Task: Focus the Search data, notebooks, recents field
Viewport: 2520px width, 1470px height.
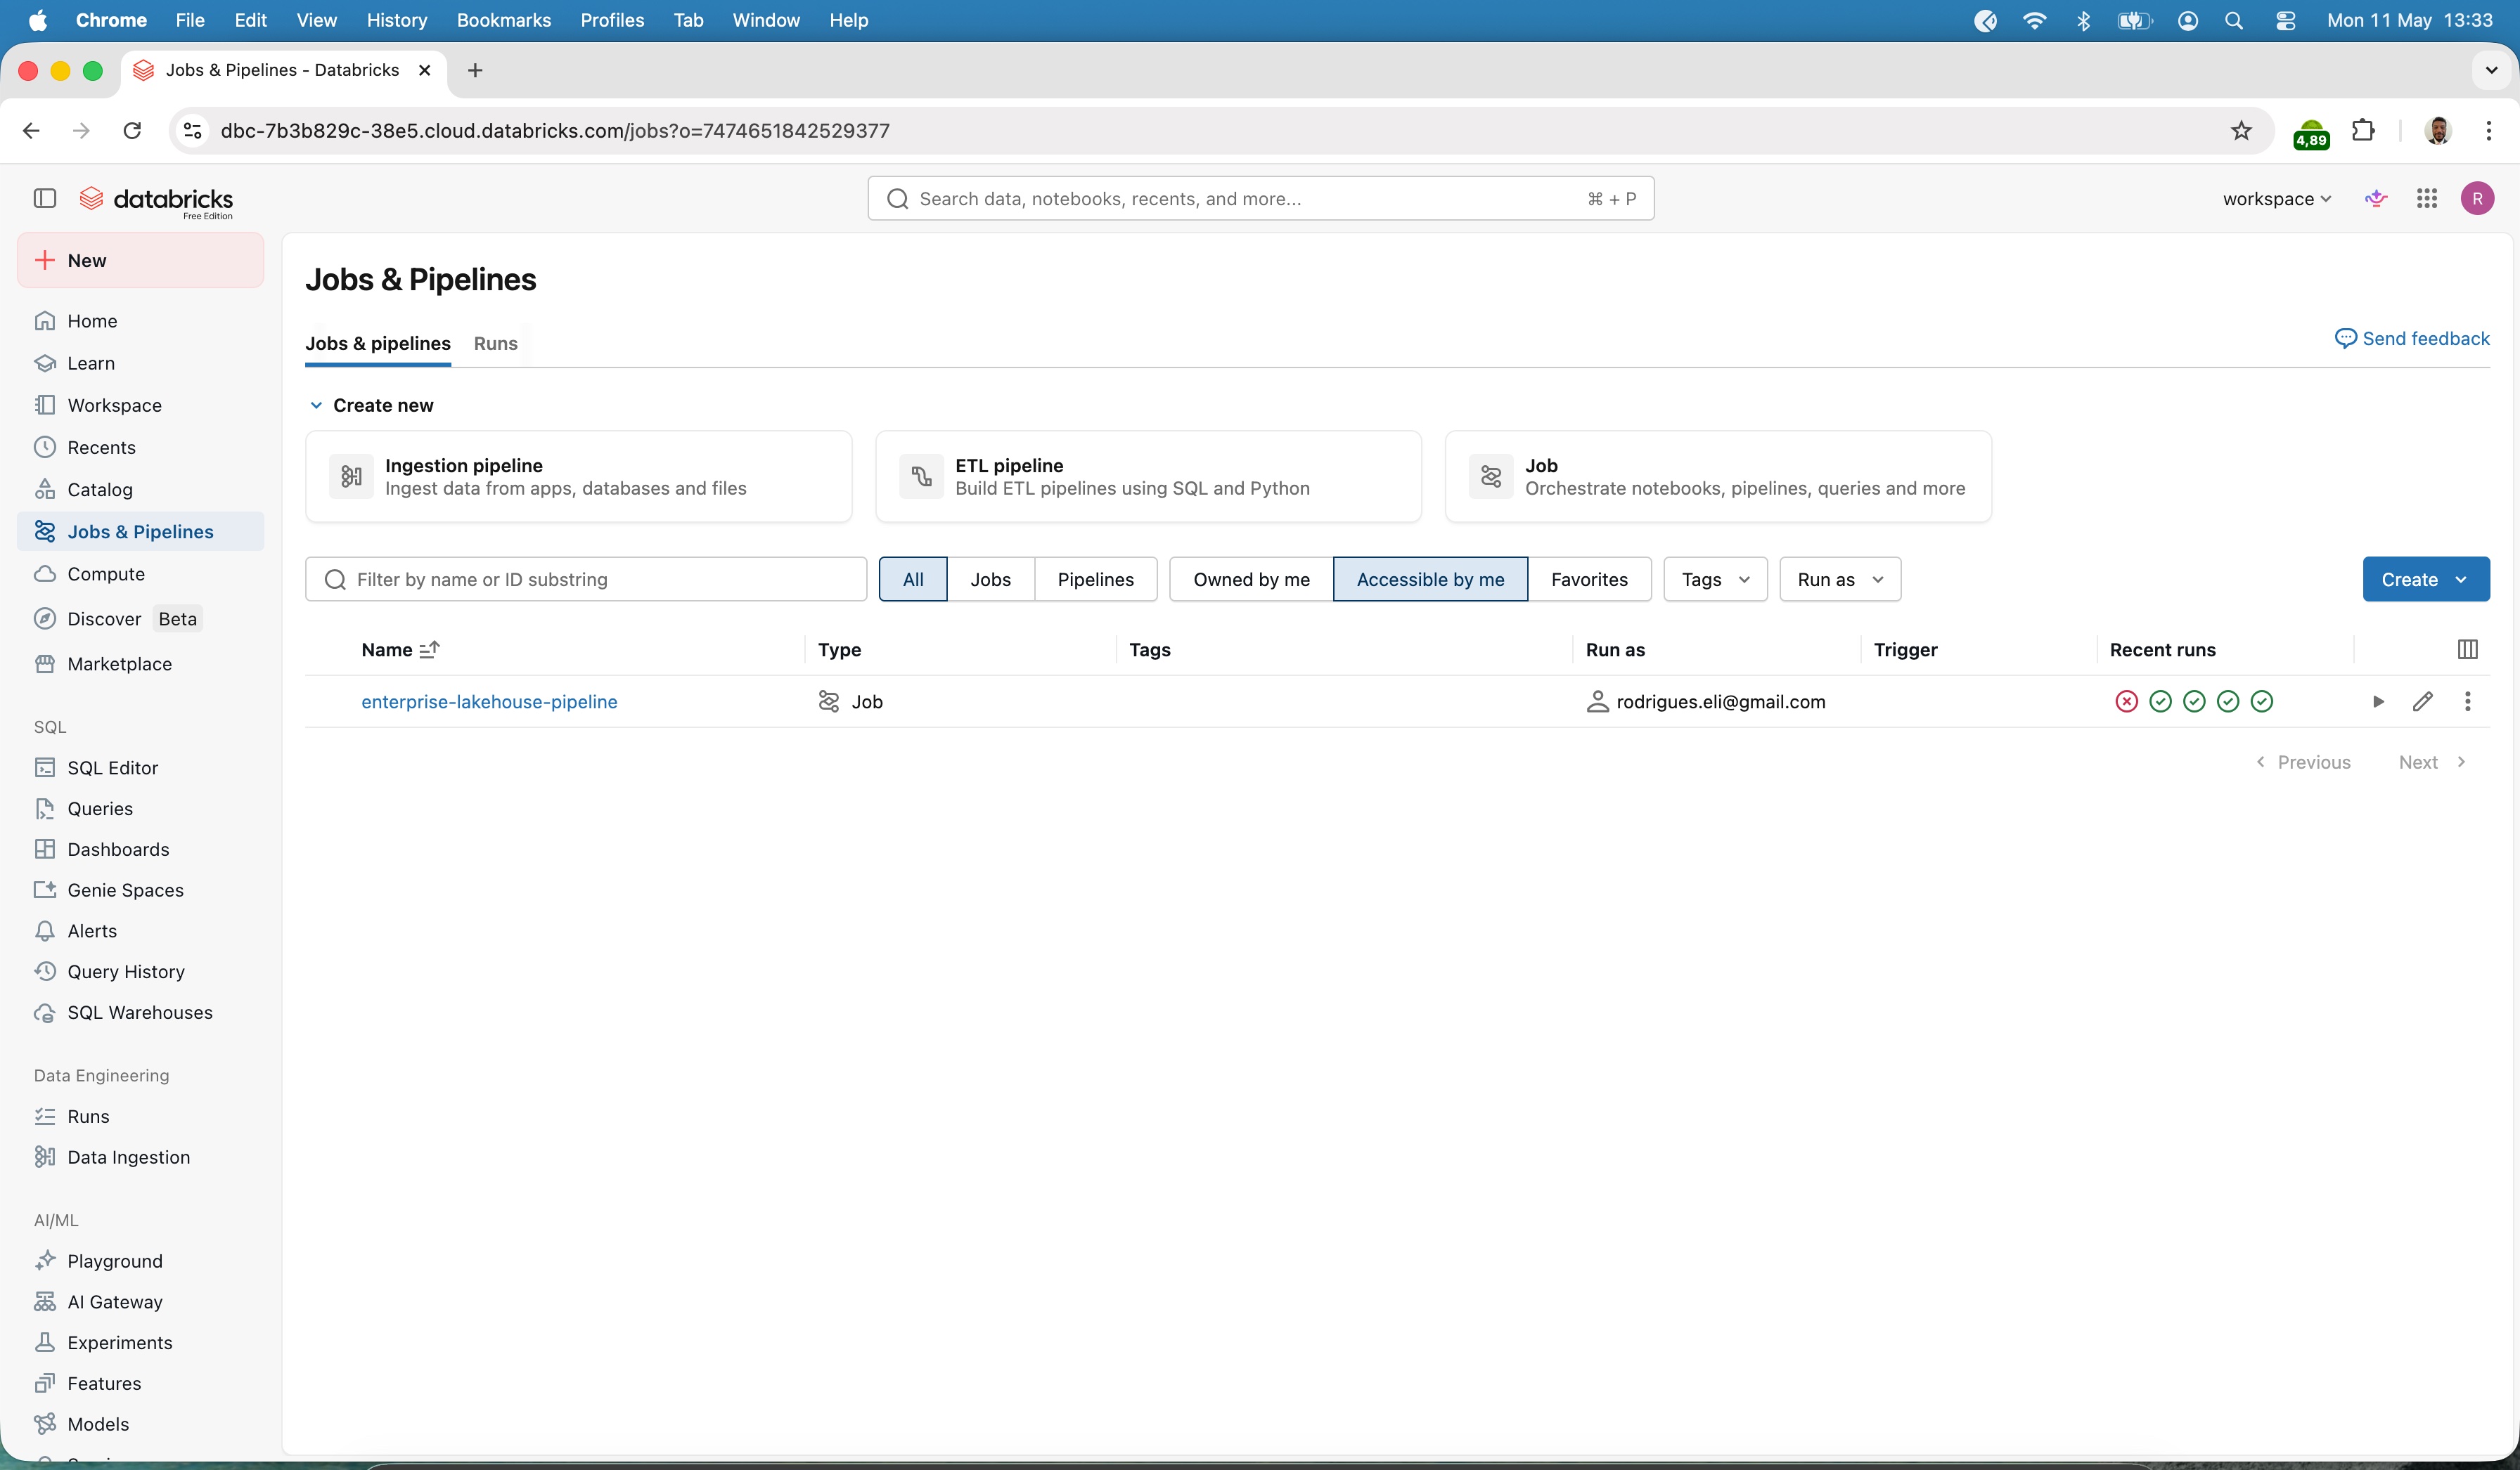Action: click(x=1260, y=199)
